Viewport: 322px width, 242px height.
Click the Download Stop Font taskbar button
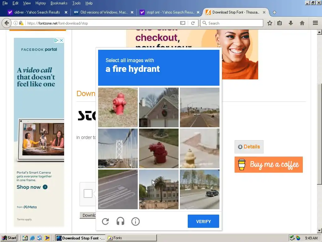[80, 238]
